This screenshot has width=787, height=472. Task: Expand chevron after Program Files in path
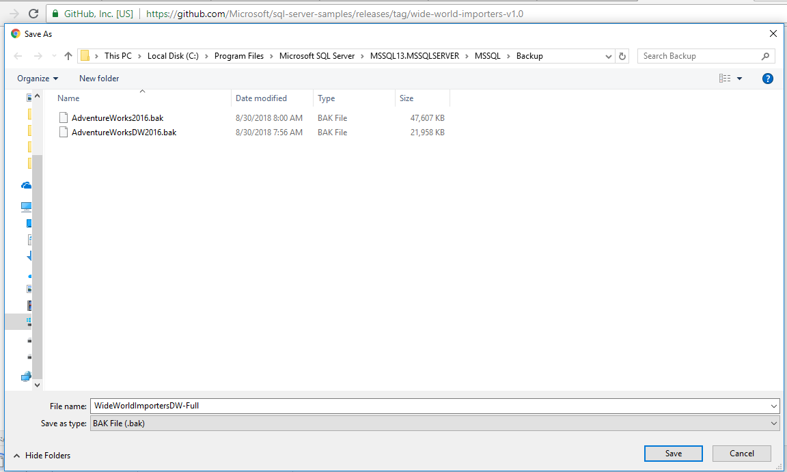(x=271, y=56)
